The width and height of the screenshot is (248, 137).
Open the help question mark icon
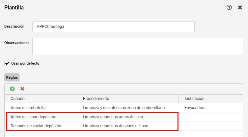click(229, 7)
